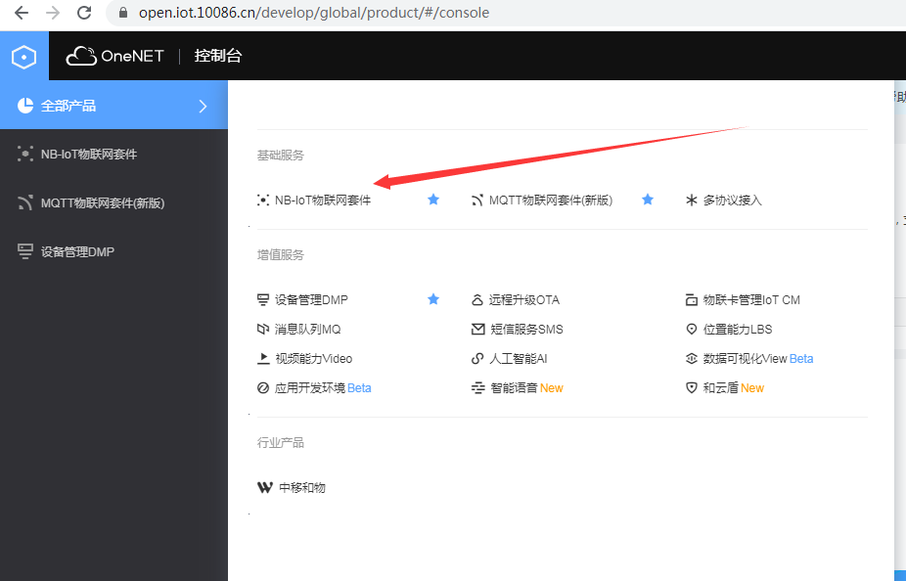Click the 人工智能AI icon
906x581 pixels.
point(477,359)
